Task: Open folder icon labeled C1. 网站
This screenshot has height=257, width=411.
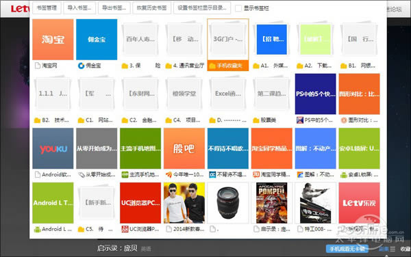Action: click(81, 120)
